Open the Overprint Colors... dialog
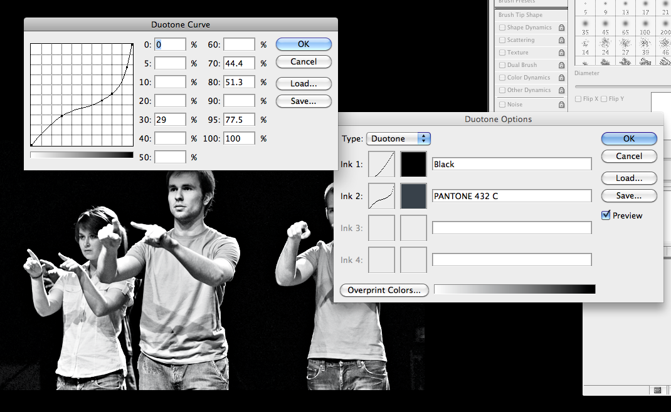 click(384, 290)
